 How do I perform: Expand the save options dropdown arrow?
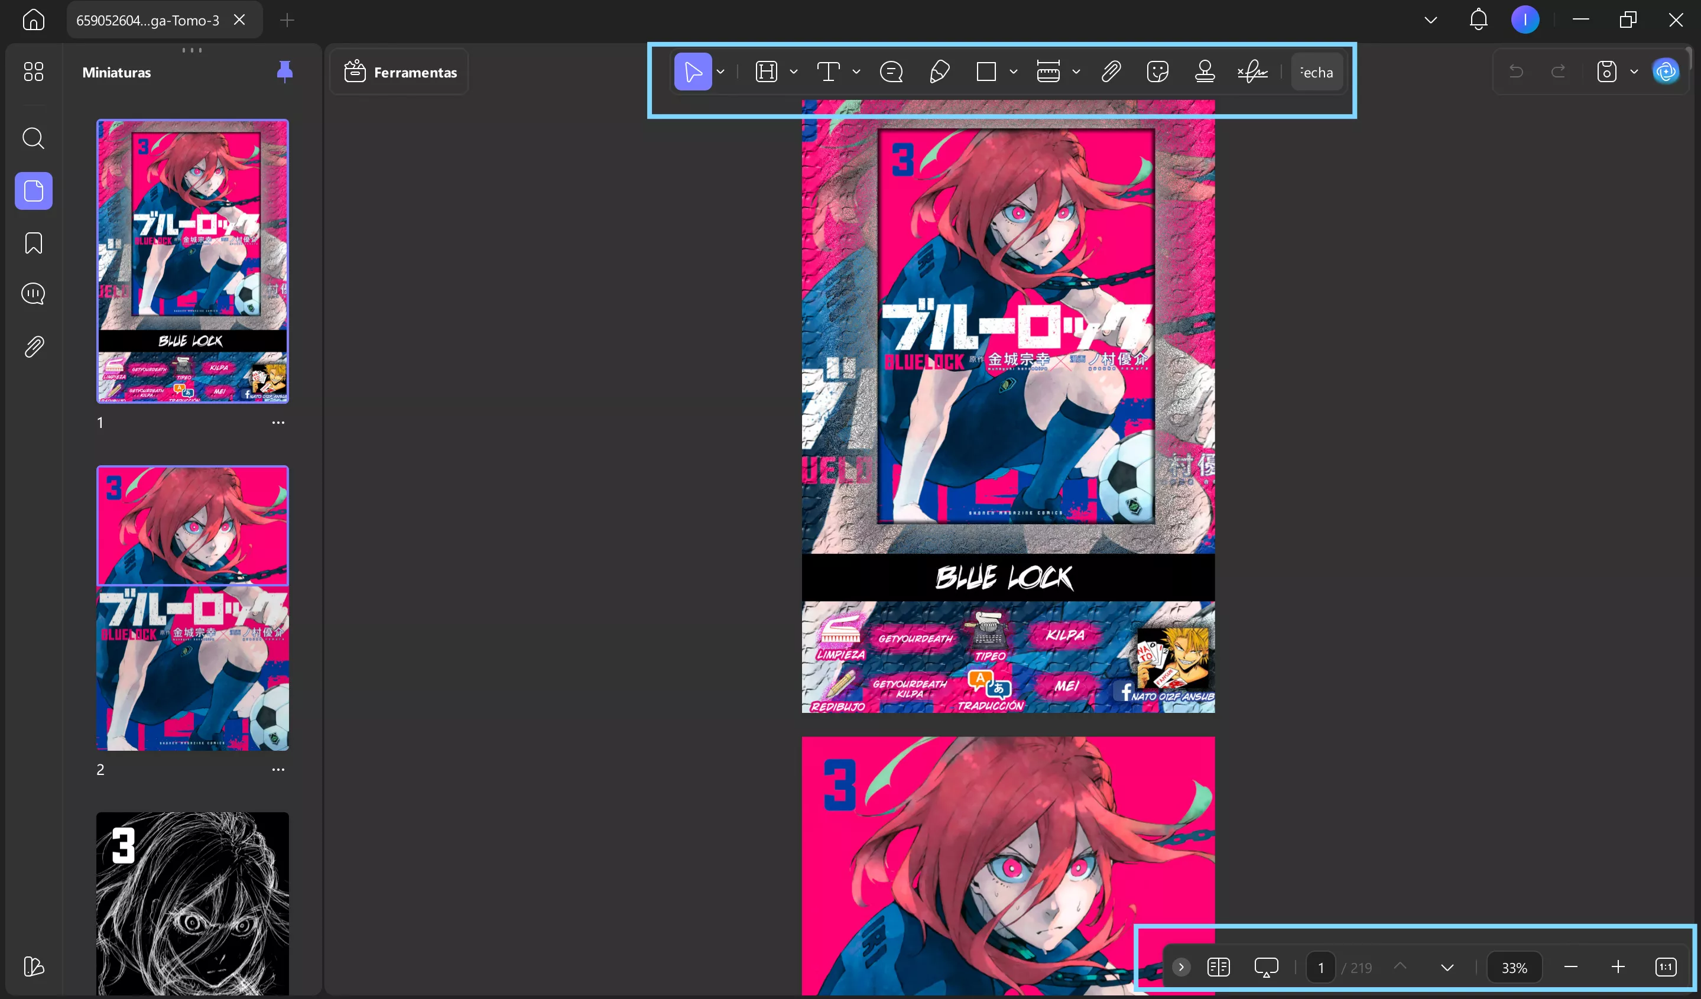1634,72
